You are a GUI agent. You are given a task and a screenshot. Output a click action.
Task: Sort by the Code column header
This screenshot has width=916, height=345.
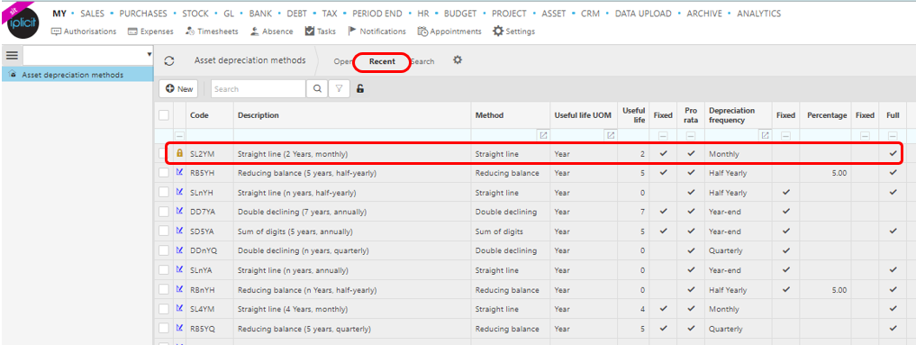coord(199,115)
